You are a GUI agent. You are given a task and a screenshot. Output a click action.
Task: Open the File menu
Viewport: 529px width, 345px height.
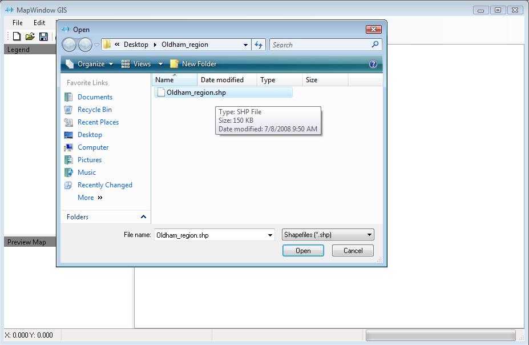click(18, 23)
